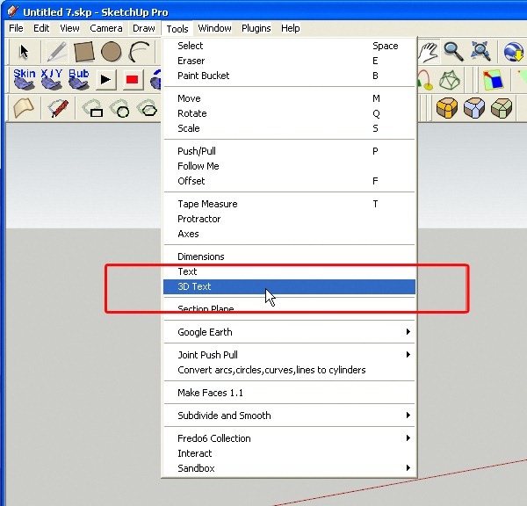
Task: Click the blue chamfered cube icon
Action: pyautogui.click(x=474, y=108)
